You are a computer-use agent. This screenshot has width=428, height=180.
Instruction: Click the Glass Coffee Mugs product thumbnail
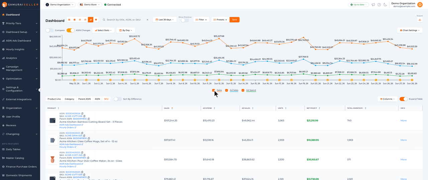pyautogui.click(x=52, y=140)
